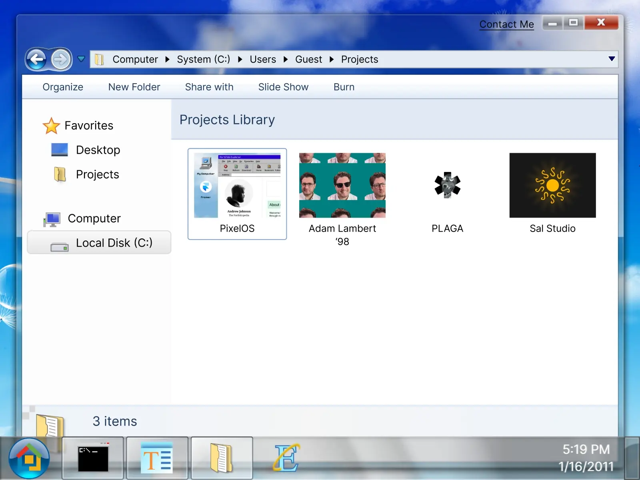Click Burn in the toolbar

(x=344, y=87)
